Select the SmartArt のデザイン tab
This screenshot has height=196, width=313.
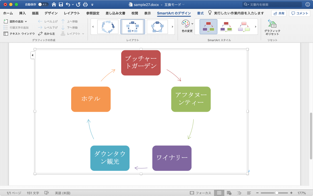[174, 13]
